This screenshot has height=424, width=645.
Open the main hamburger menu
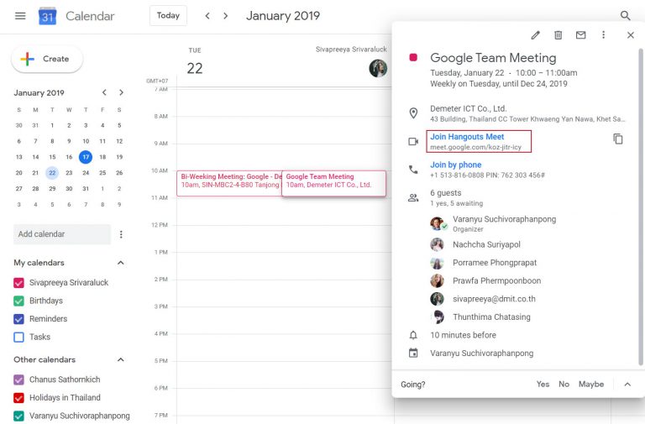pyautogui.click(x=20, y=16)
